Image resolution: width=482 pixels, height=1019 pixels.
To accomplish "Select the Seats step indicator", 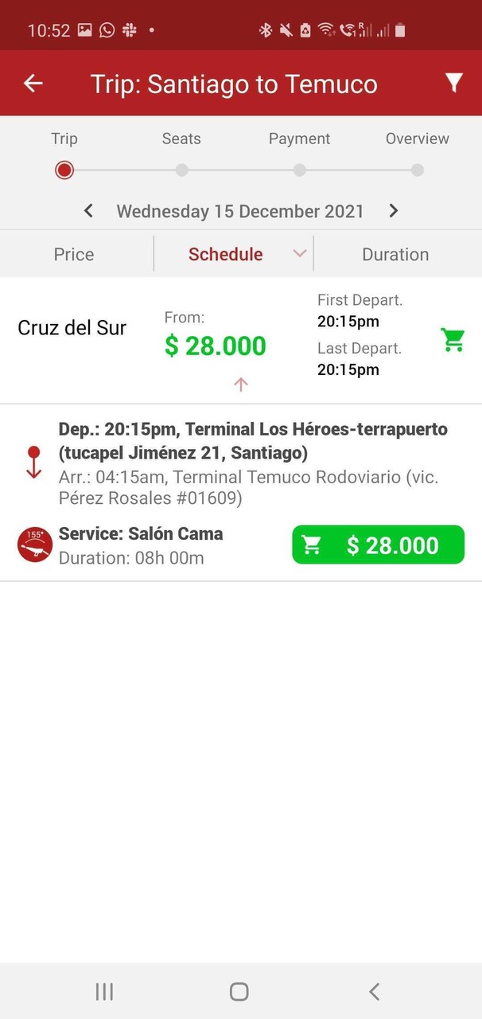I will [x=181, y=170].
